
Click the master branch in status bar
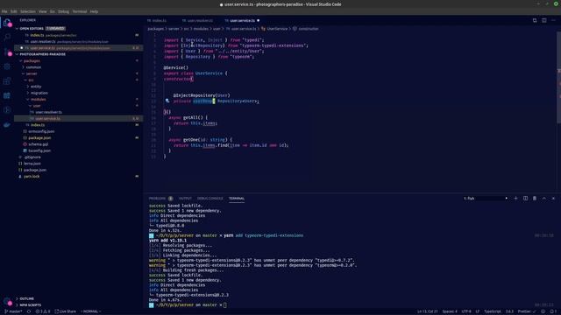tap(14, 311)
